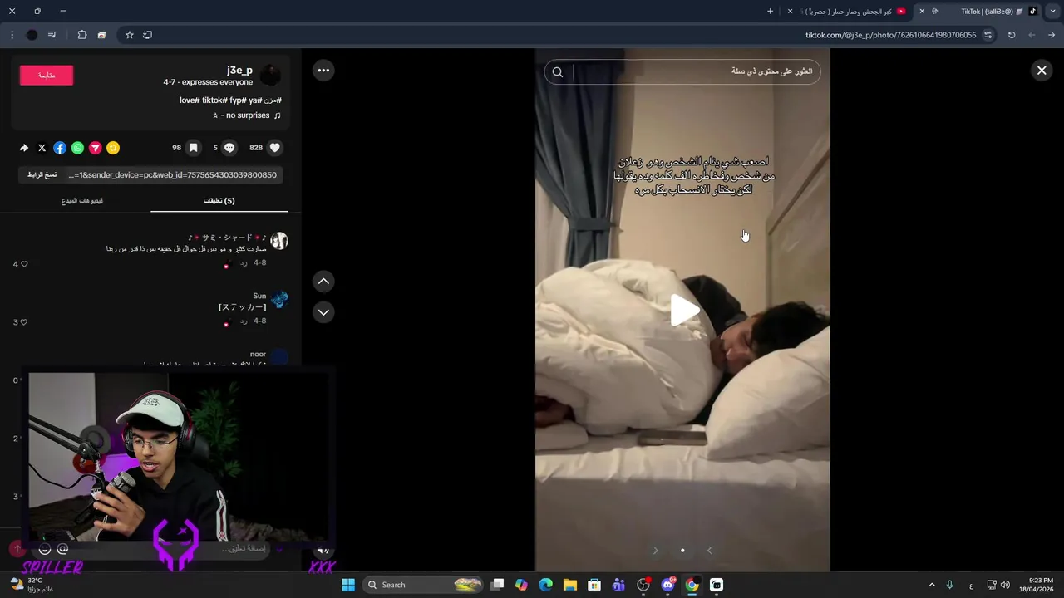Like the Sun comment with 3 likes
1064x598 pixels.
[x=24, y=322]
